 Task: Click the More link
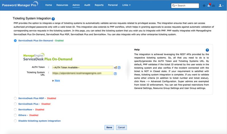pos(57,81)
